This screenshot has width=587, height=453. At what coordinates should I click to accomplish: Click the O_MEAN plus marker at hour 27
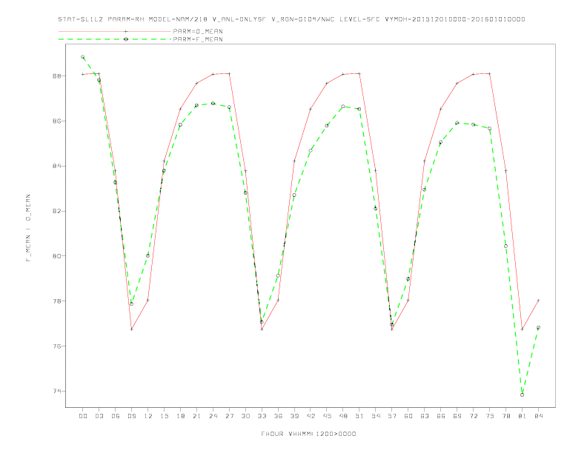click(x=229, y=73)
